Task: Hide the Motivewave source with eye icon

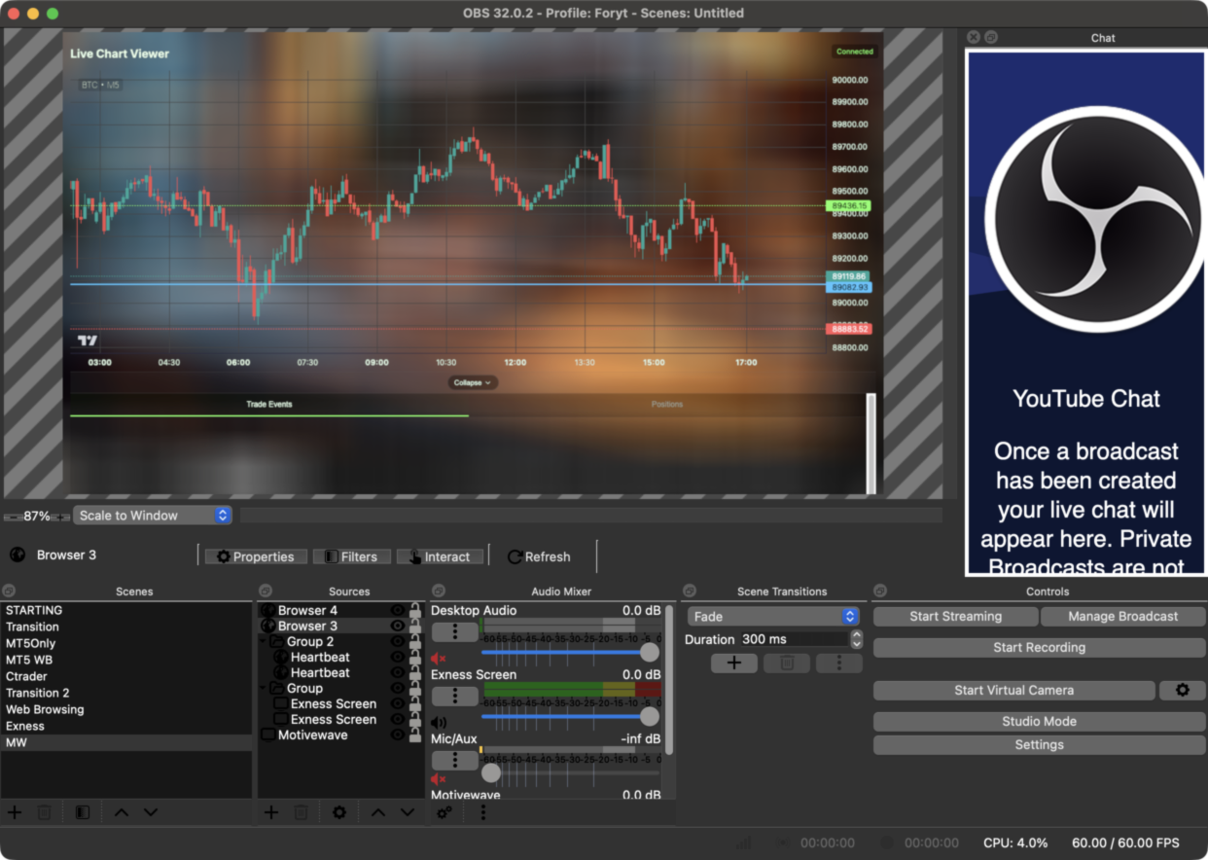Action: [397, 735]
